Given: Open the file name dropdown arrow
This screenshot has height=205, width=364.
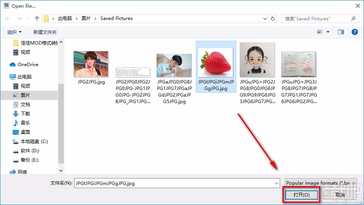Looking at the screenshot, I should click(x=277, y=183).
